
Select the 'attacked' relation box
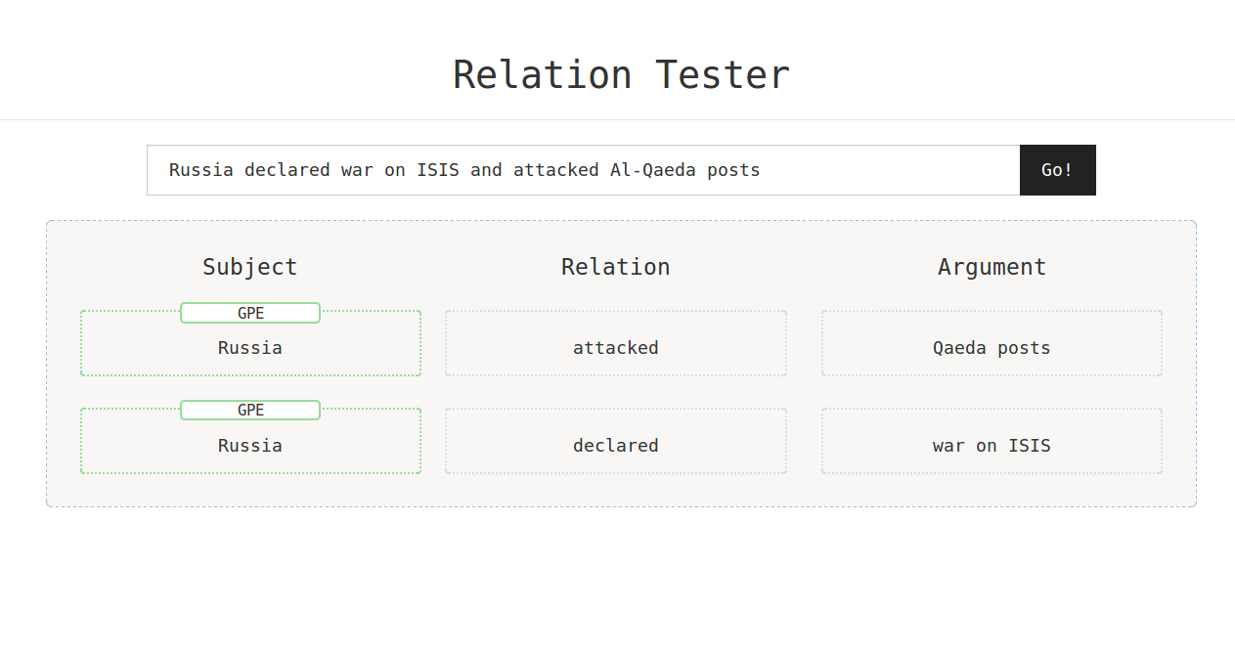616,343
